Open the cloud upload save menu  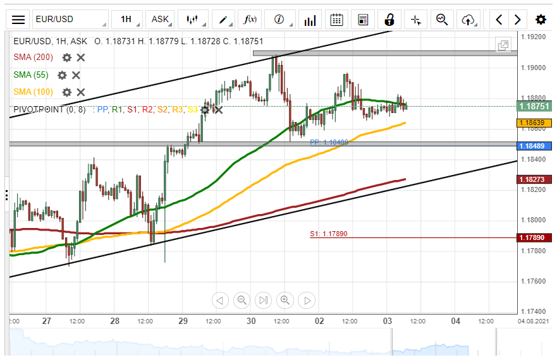point(468,20)
